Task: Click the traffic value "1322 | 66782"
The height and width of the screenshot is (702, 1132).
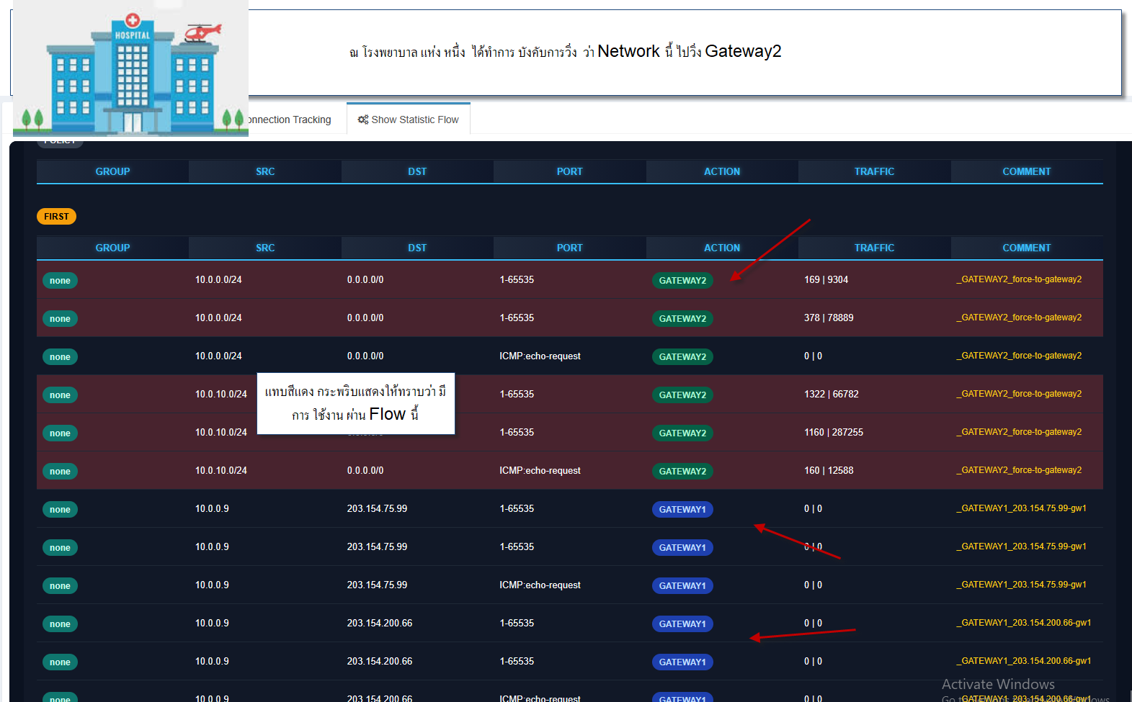Action: tap(831, 394)
